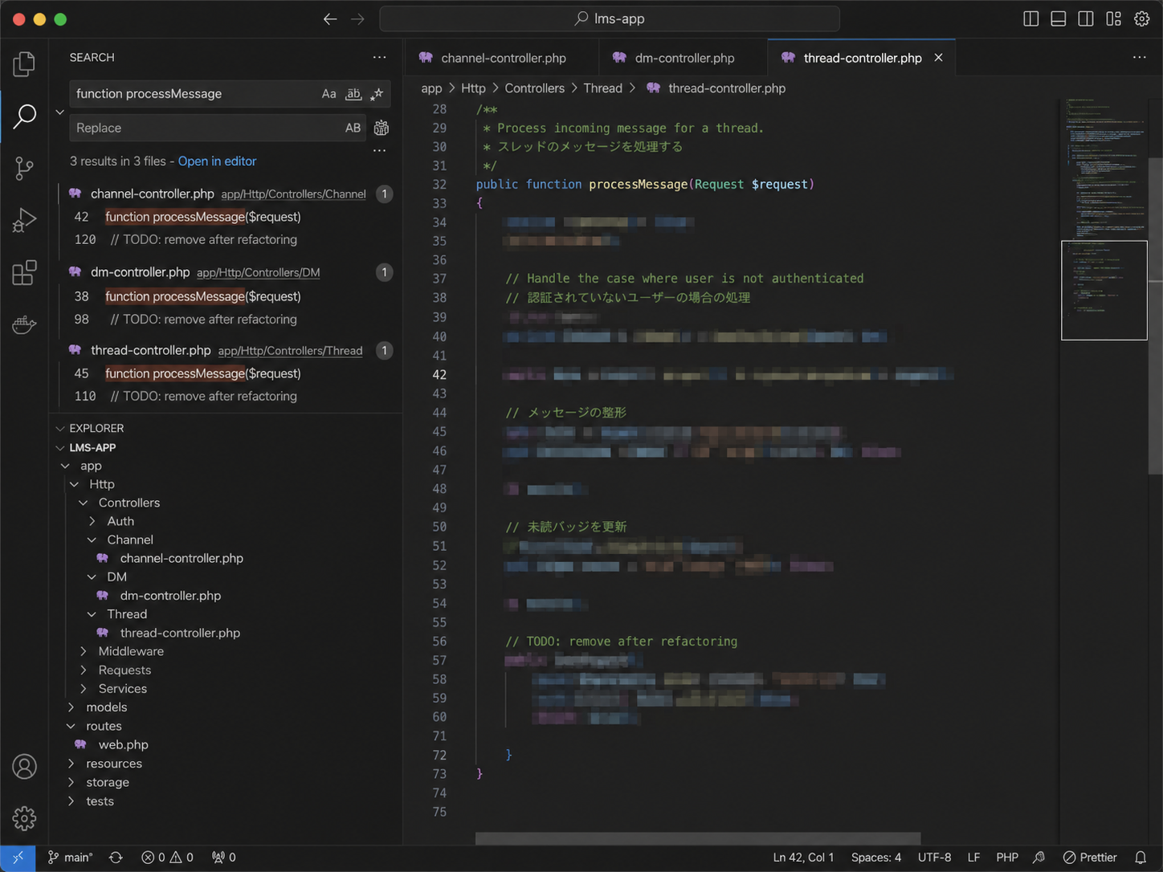Toggle Match Case in search box
This screenshot has width=1163, height=872.
[329, 94]
